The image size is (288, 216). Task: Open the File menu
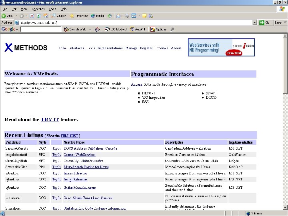(5, 9)
